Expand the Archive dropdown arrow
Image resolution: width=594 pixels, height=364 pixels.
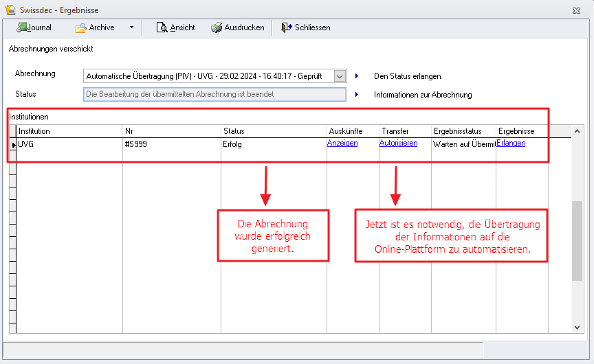tap(131, 27)
